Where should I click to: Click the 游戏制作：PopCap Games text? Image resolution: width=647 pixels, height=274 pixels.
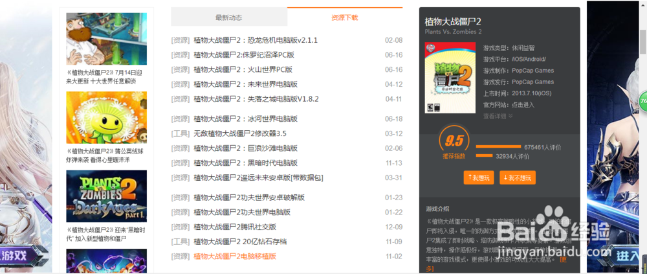pyautogui.click(x=519, y=70)
